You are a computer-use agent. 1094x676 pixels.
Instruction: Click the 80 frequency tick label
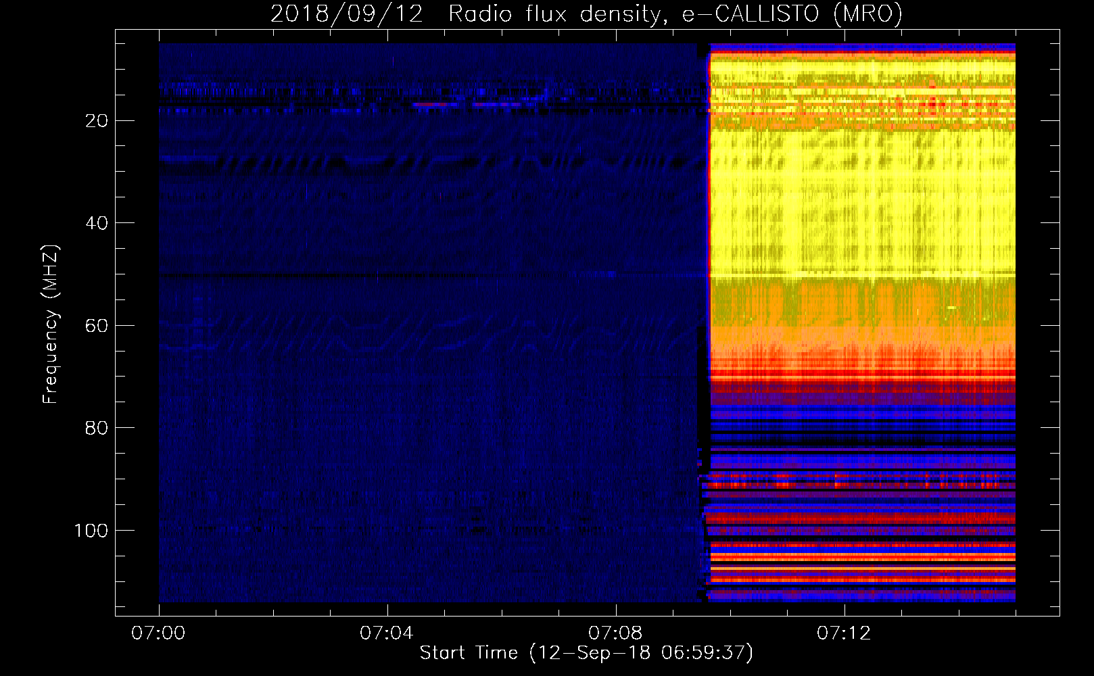pos(97,428)
